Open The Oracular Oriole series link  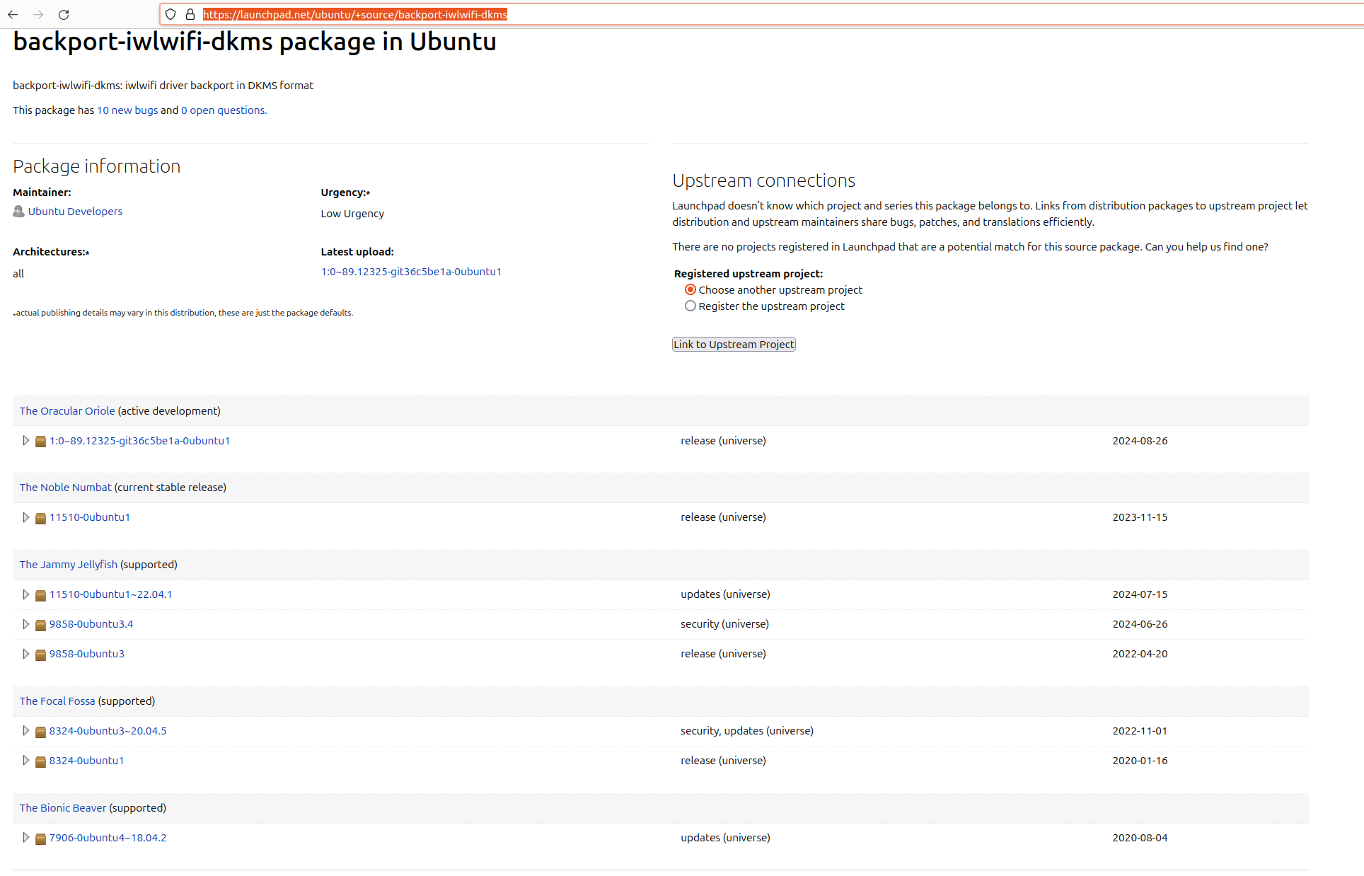[x=67, y=411]
